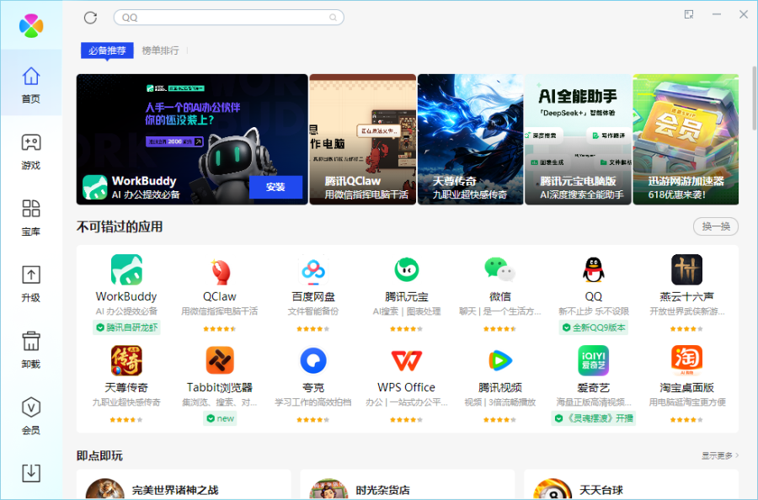Switch to the 榜单排行 tab
This screenshot has width=758, height=500.
click(x=161, y=51)
